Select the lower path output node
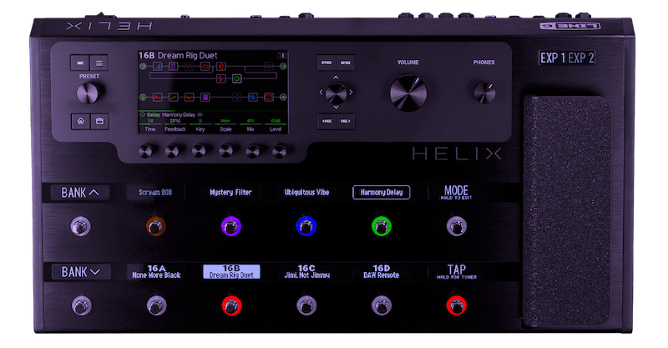This screenshot has height=348, width=668. click(283, 98)
